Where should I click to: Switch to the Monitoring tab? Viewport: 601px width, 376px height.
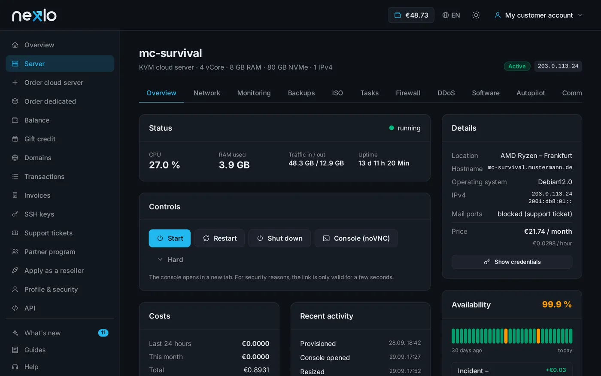point(254,93)
